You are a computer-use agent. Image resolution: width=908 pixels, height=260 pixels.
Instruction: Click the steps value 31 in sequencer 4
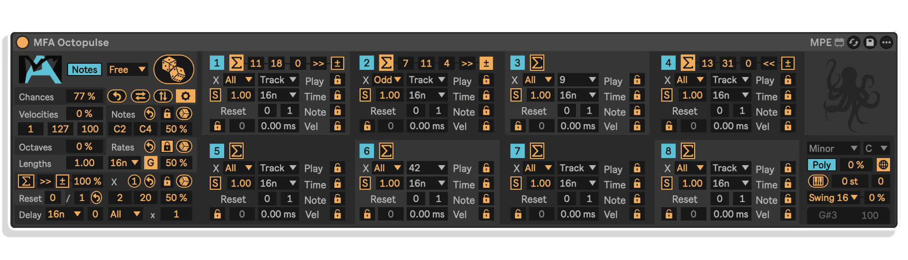pyautogui.click(x=728, y=63)
